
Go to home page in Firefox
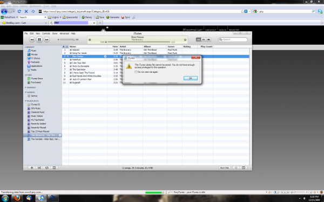pos(33,11)
